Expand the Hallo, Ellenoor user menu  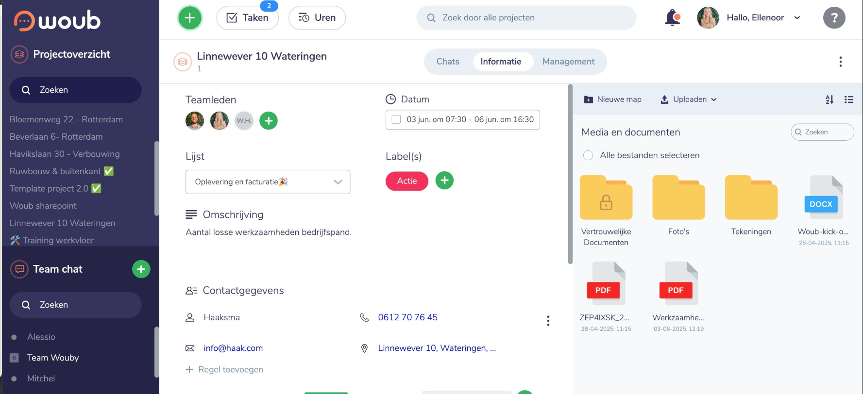796,18
